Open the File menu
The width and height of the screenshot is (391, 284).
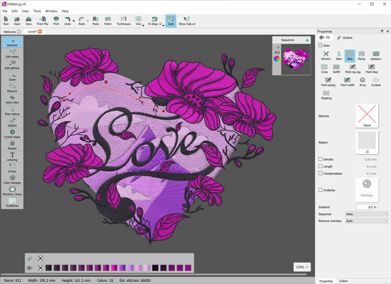4,11
